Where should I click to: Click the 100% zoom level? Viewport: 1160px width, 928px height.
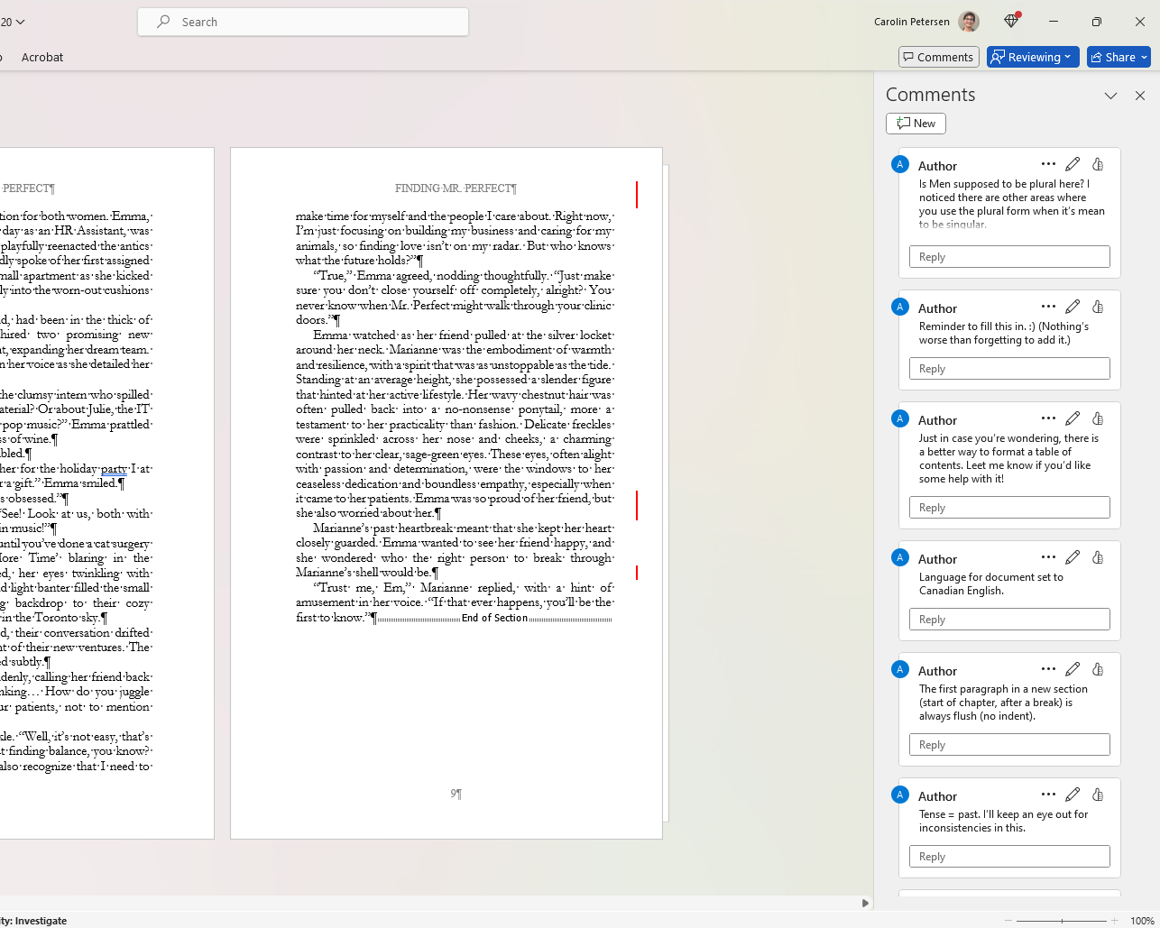click(x=1142, y=921)
